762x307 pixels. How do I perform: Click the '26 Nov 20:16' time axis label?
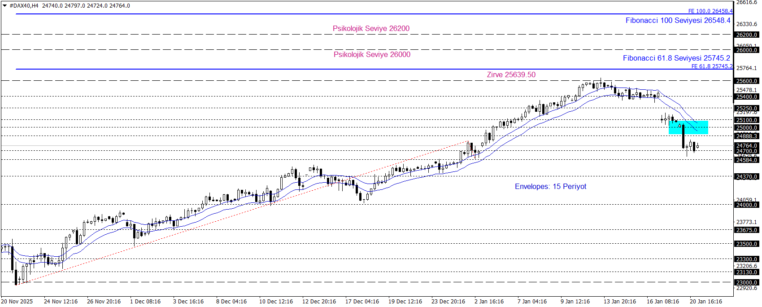(104, 301)
